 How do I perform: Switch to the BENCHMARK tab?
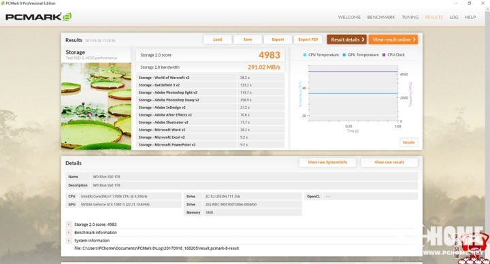pos(381,17)
